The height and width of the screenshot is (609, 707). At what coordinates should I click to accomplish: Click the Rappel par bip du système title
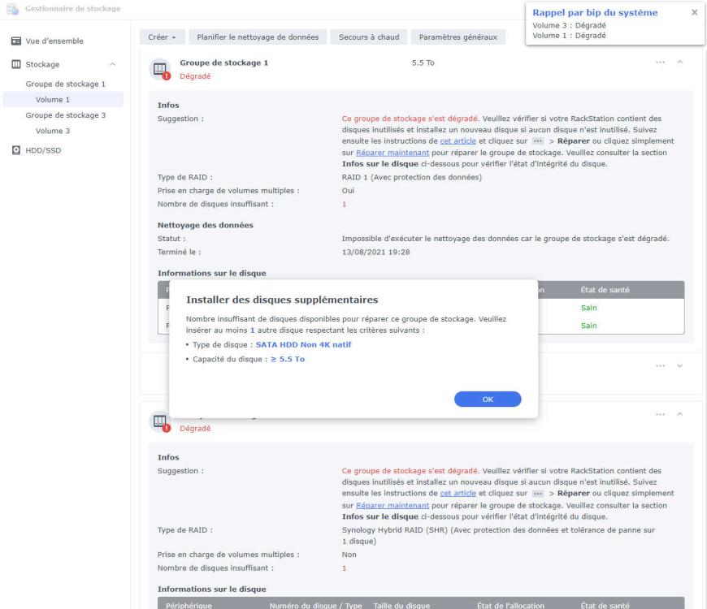click(595, 13)
